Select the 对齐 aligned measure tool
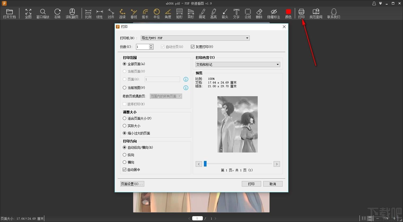This screenshot has height=222, width=403. tap(111, 13)
